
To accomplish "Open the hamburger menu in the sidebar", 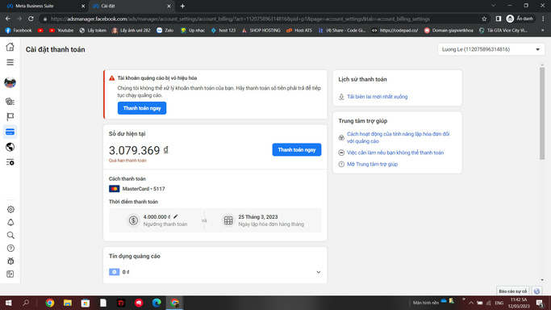I will click(10, 62).
